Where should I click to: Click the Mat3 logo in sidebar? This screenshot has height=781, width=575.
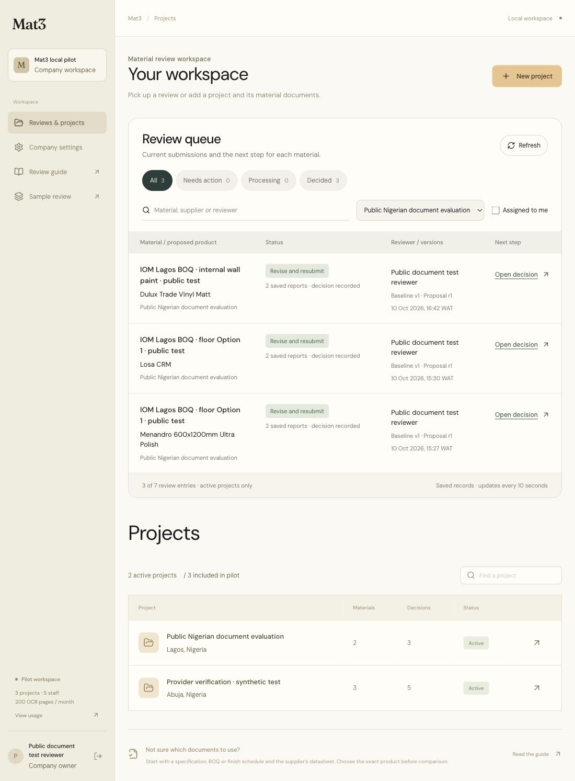coord(29,24)
